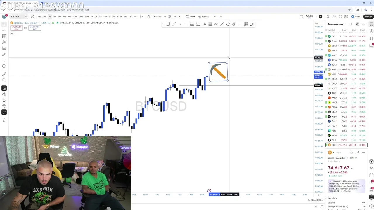This screenshot has height=210, width=374.
Task: Switch to 5m timeframe
Action: pos(64,17)
